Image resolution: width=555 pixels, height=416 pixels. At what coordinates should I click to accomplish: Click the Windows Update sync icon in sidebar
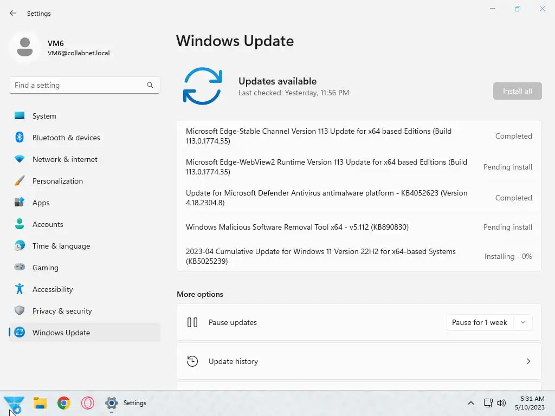(20, 332)
